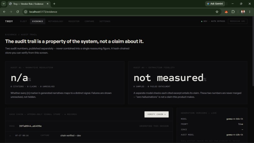Go back to the previous page
254x143 pixels.
[x=4, y=12]
